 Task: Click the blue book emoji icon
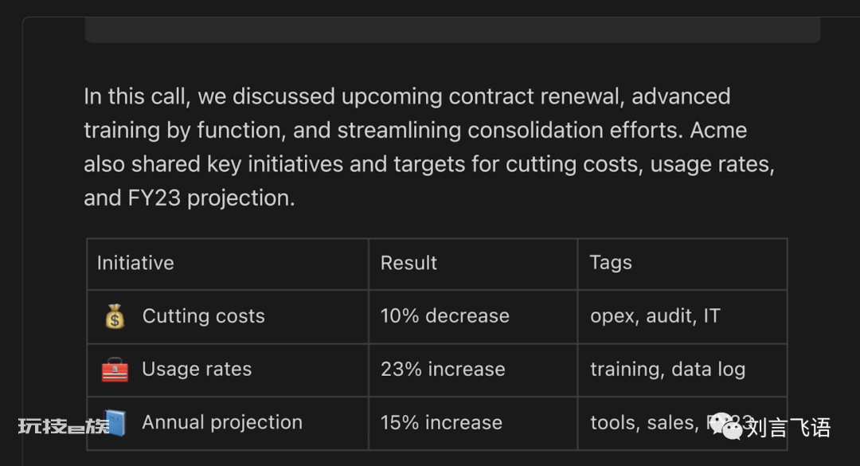(x=117, y=423)
